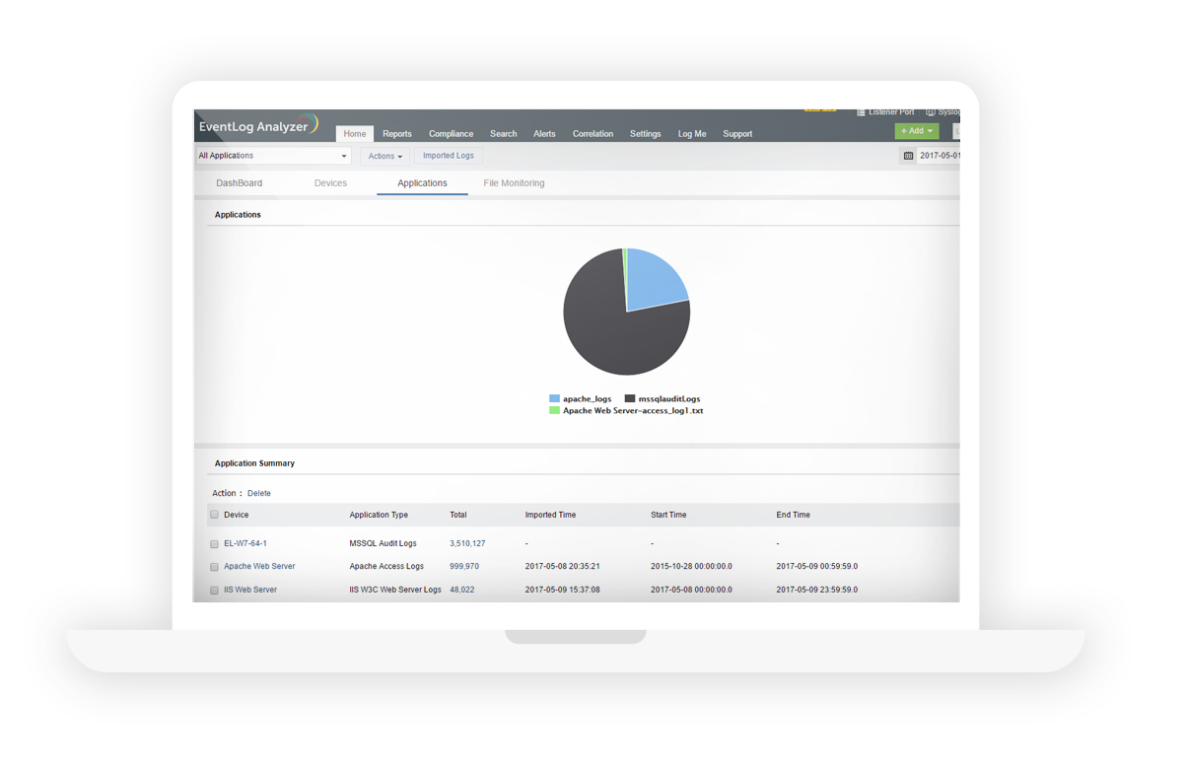Click the Application Summary heading
The image size is (1186, 769).
(254, 463)
